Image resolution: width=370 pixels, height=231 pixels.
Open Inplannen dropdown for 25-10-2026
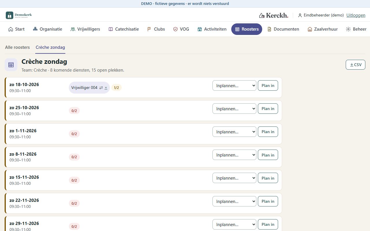click(x=234, y=109)
